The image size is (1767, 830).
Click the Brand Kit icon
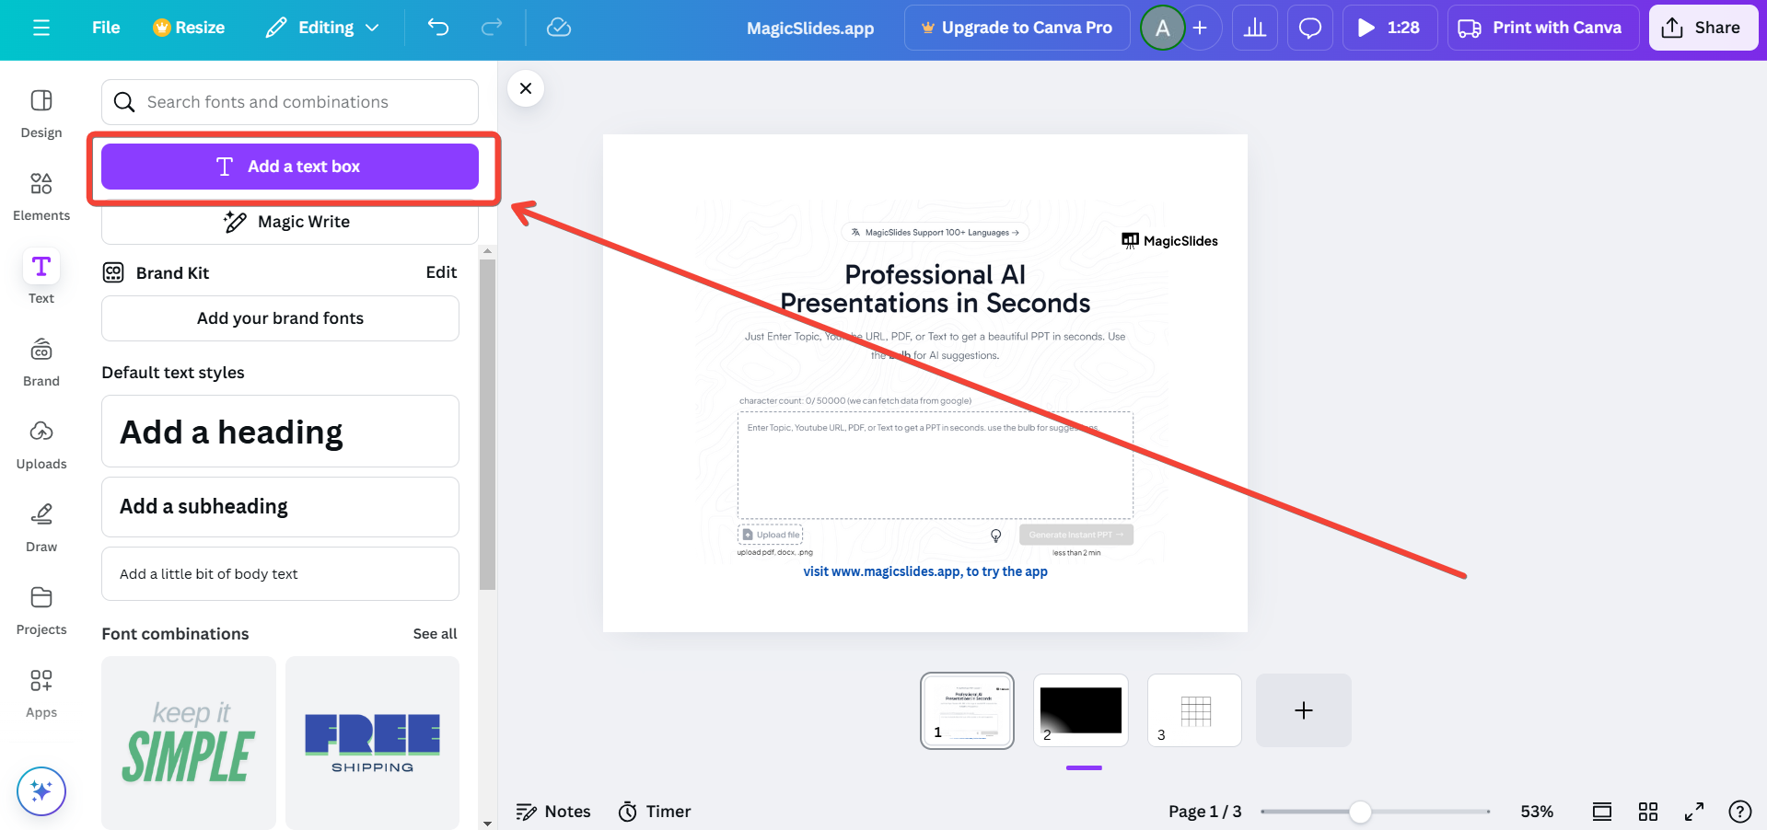pos(113,272)
